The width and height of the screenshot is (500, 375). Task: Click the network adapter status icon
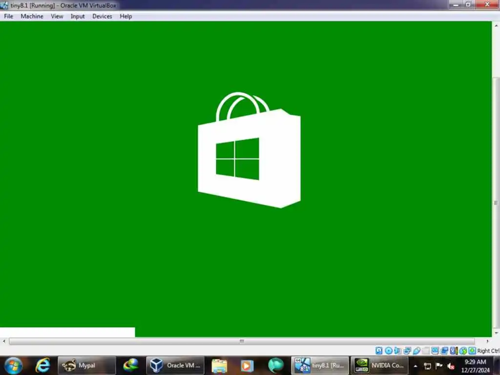click(x=407, y=351)
